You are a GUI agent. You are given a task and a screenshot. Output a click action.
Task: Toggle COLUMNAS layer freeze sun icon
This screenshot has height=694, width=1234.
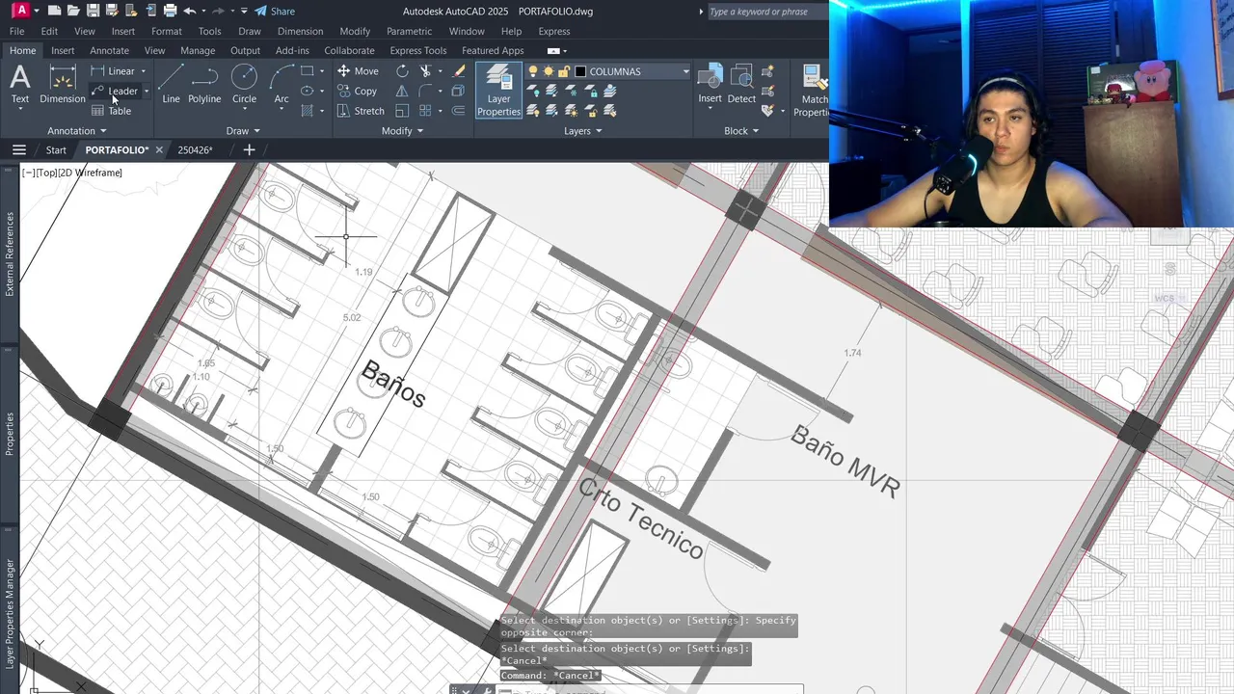[x=549, y=71]
